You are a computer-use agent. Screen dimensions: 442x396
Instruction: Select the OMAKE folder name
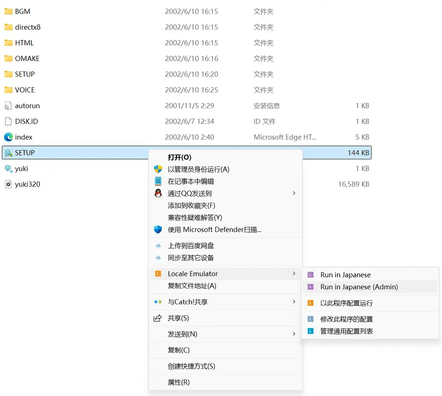[x=27, y=59]
